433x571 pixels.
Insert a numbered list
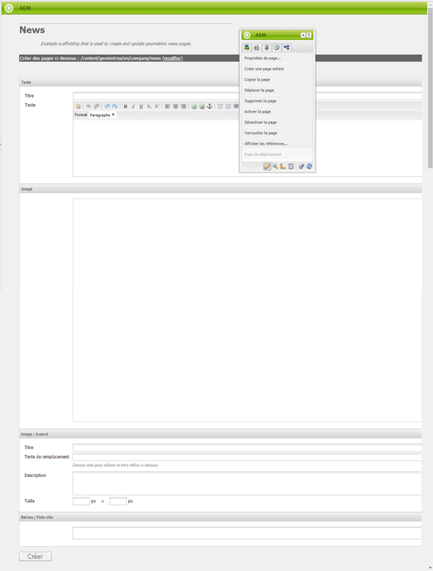[228, 106]
